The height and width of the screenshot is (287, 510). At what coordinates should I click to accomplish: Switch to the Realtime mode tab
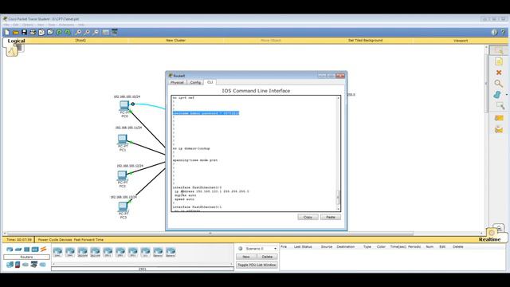tap(489, 239)
